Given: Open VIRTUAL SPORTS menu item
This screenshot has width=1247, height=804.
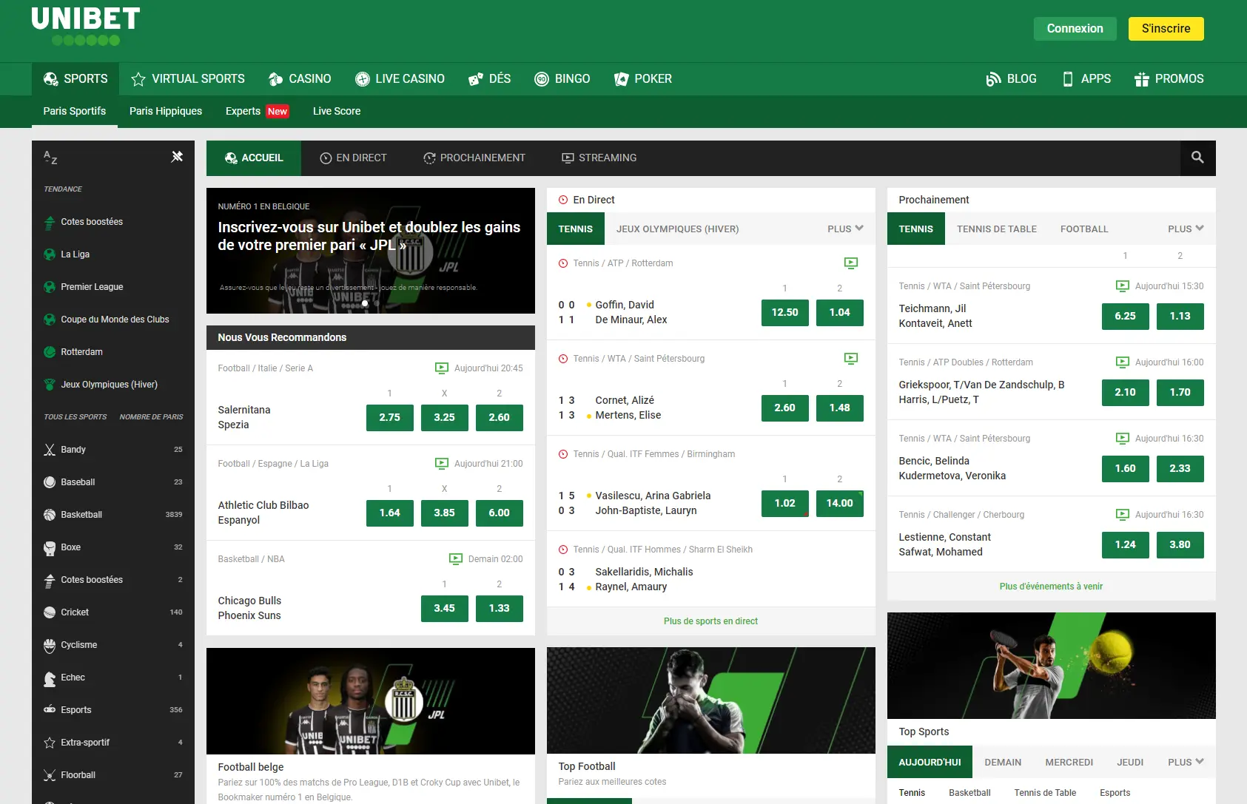Looking at the screenshot, I should coord(188,78).
